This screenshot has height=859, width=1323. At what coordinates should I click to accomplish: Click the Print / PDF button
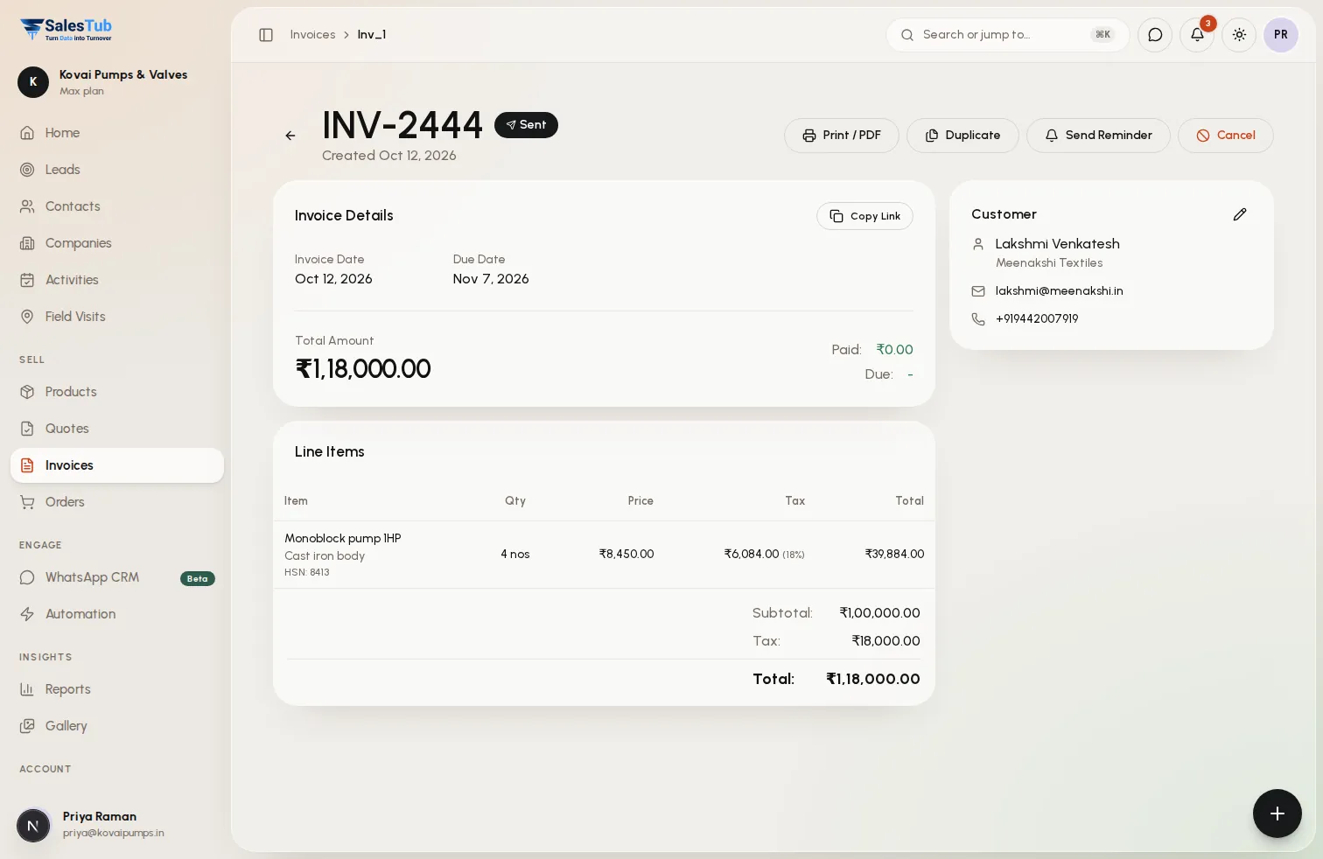[842, 136]
